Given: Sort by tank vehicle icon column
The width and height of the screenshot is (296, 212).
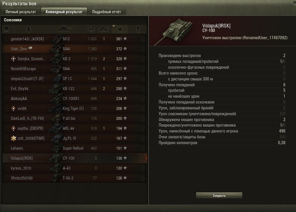Looking at the screenshot, I should coord(65,29).
